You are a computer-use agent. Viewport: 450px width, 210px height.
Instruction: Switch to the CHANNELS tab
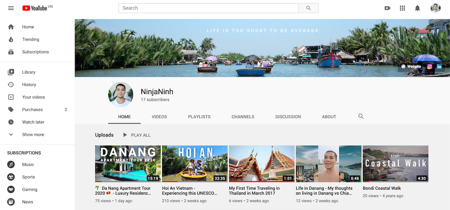tap(243, 117)
